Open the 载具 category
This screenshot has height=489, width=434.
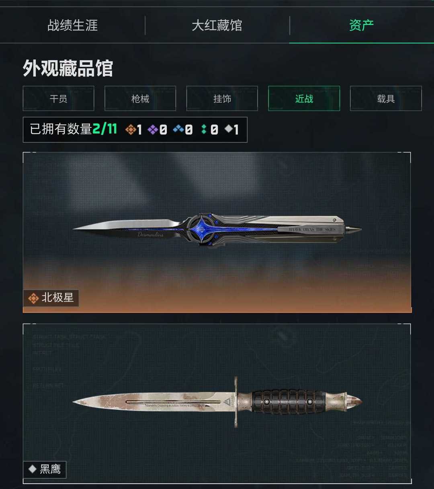coord(386,99)
